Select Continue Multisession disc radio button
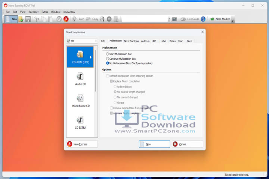Viewport: 269px width, 179px height. point(108,59)
